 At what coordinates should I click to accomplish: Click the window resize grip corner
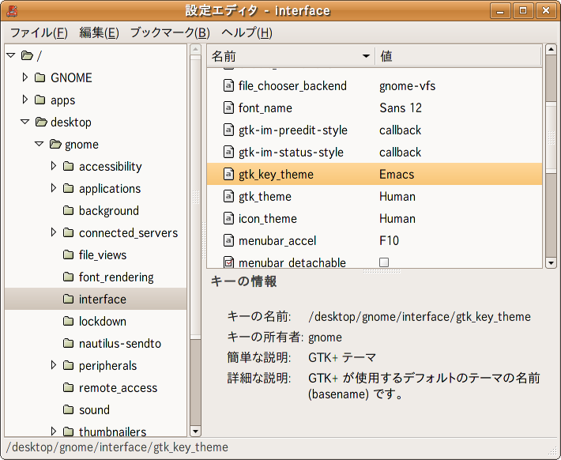click(553, 451)
